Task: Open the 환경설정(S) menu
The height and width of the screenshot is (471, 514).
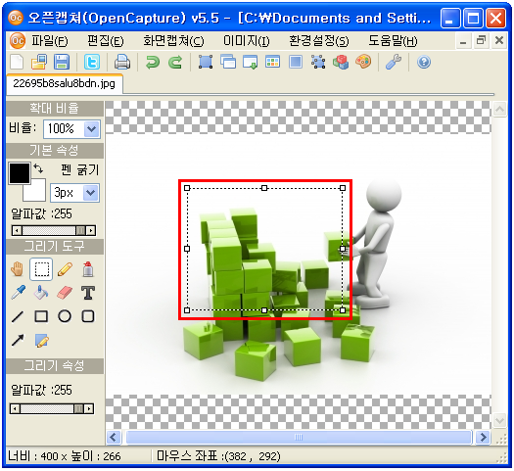Action: (318, 41)
